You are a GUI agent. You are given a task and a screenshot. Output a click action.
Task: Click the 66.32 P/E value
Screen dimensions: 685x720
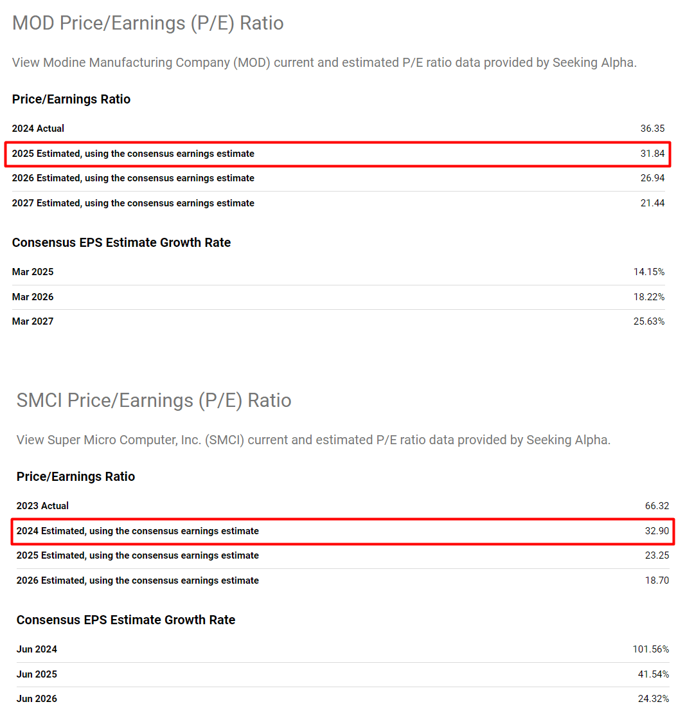point(657,506)
